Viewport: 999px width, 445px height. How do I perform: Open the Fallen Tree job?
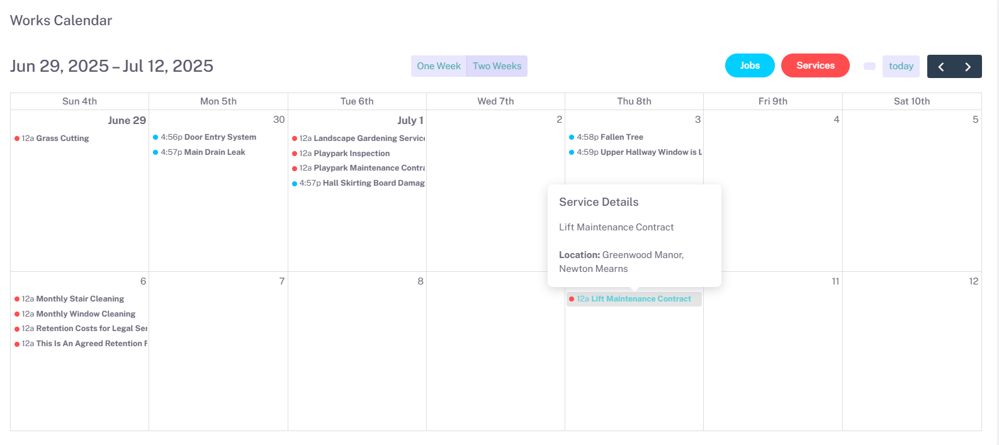621,137
